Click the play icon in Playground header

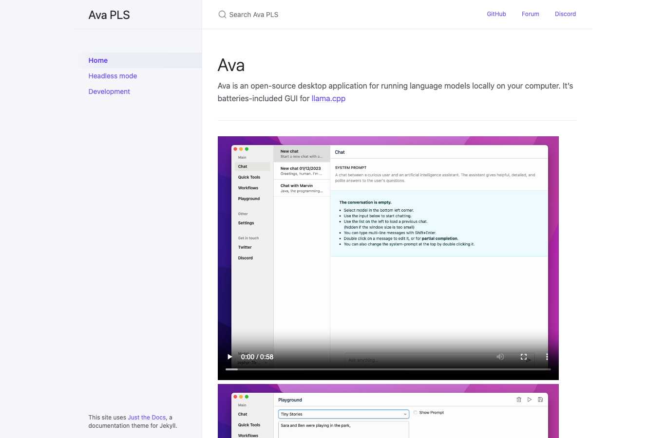530,400
